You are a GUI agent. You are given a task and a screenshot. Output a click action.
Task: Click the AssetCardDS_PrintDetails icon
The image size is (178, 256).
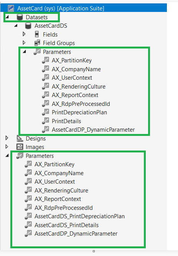tap(28, 225)
